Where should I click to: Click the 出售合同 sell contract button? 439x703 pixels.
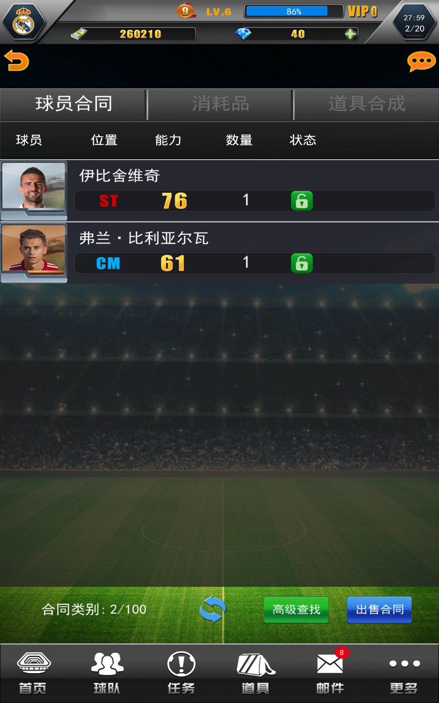tap(379, 610)
